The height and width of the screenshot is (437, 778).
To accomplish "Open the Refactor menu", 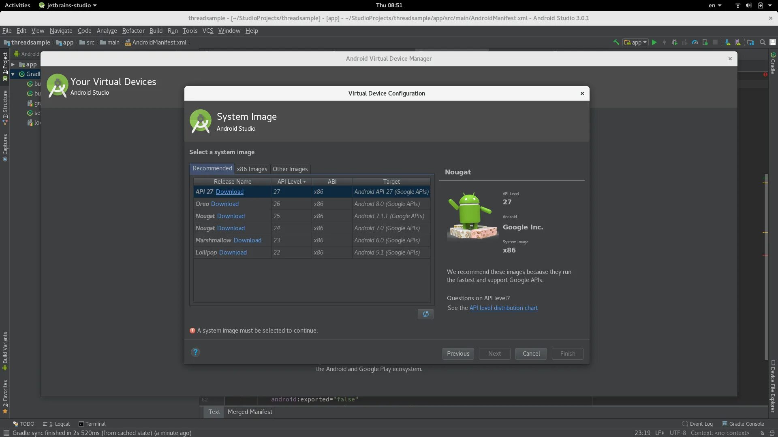I will [x=133, y=31].
